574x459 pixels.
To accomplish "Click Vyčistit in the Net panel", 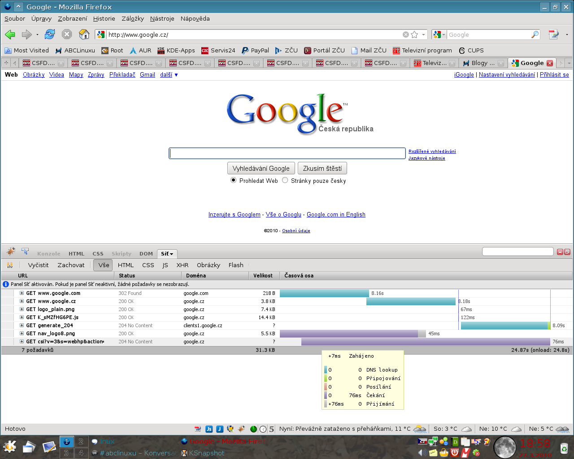I will [x=38, y=265].
